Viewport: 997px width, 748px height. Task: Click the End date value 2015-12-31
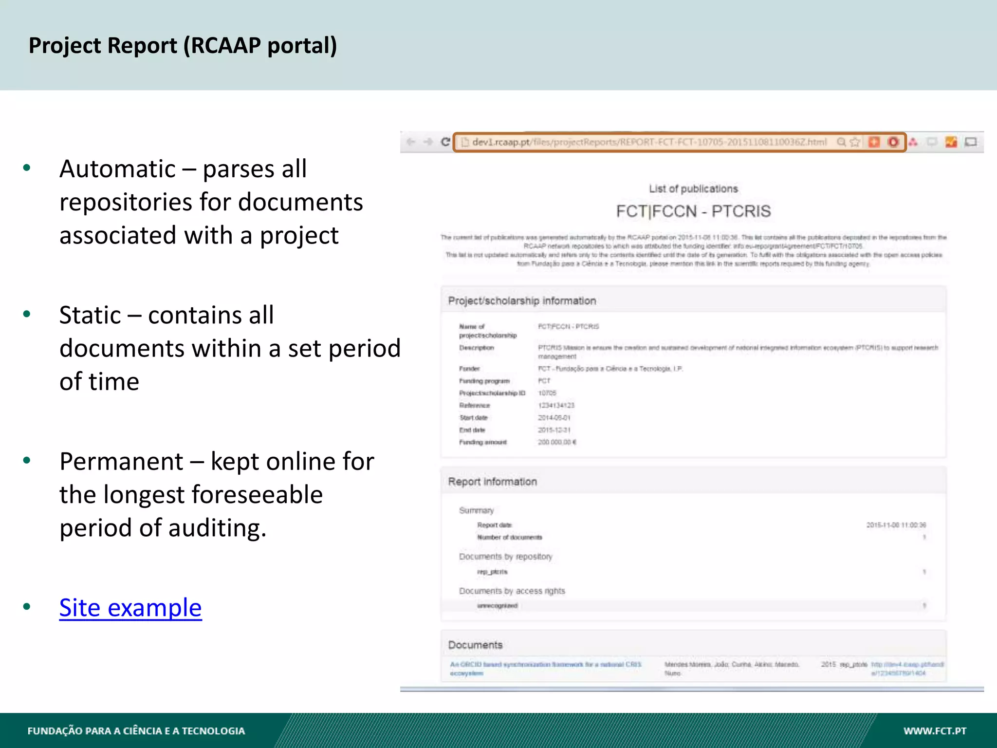click(554, 430)
